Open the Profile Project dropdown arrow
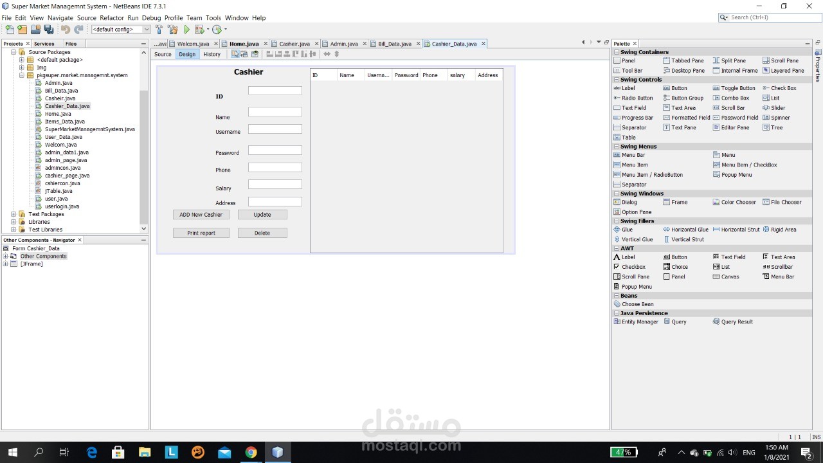The width and height of the screenshot is (823, 463). click(x=226, y=30)
